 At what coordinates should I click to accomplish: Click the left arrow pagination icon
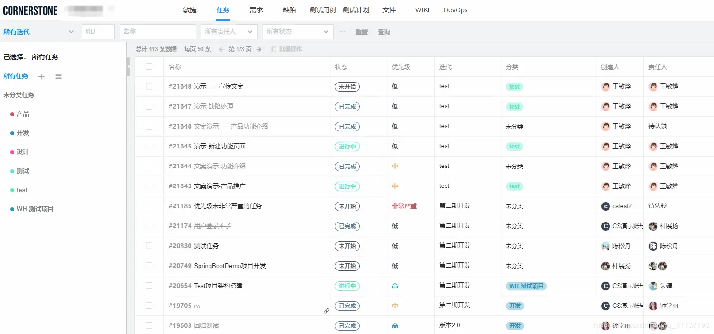pos(222,49)
